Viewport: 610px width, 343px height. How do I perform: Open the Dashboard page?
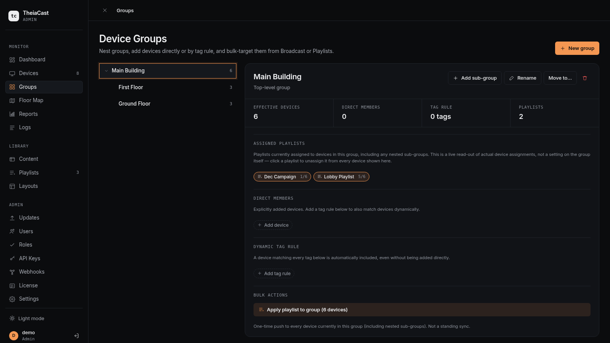coord(44,59)
